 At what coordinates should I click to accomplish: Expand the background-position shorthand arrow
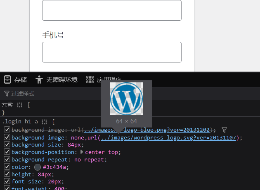[82, 152]
